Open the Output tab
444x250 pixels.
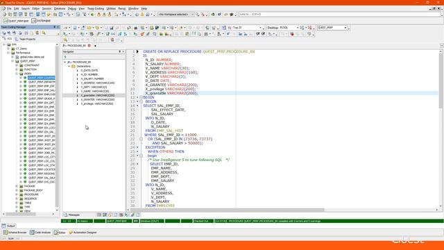click(8, 226)
